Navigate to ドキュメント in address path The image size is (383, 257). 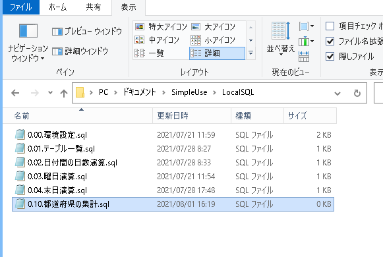click(140, 92)
